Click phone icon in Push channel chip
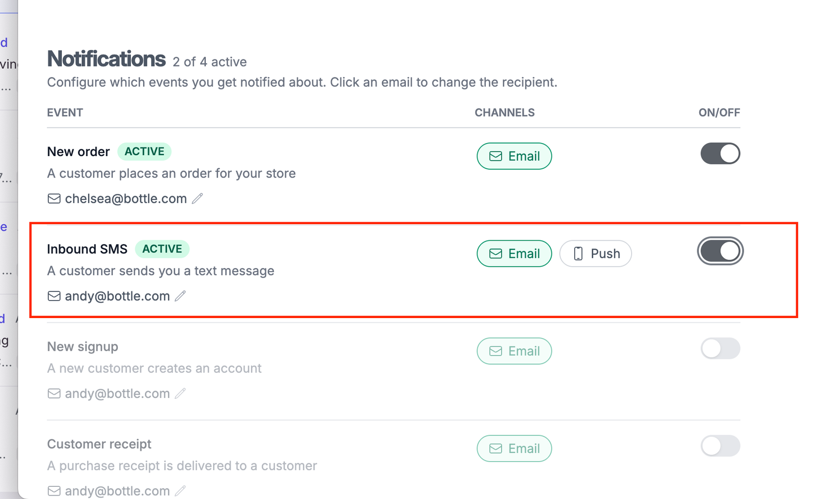837x499 pixels. pyautogui.click(x=578, y=253)
